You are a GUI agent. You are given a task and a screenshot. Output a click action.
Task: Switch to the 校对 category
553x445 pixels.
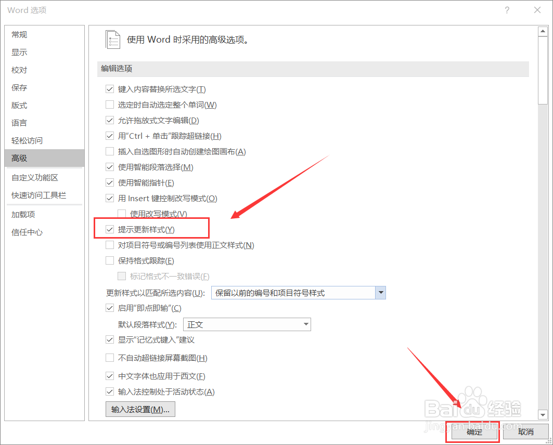44,70
